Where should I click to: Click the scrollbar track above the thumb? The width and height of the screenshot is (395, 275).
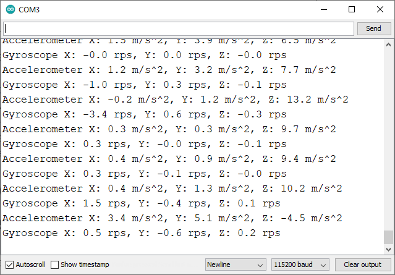coord(388,136)
